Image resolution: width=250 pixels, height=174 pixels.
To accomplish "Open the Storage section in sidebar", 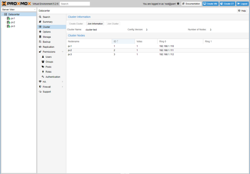I will point(47,37).
